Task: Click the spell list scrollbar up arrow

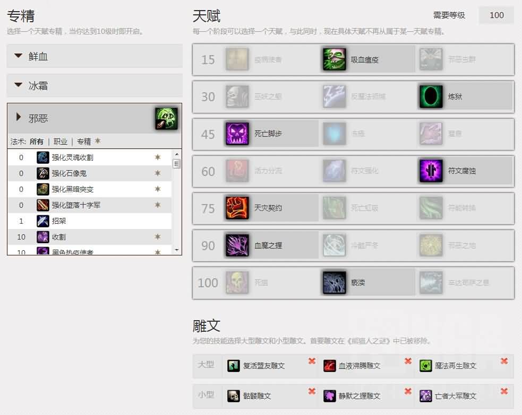Action: tap(177, 154)
